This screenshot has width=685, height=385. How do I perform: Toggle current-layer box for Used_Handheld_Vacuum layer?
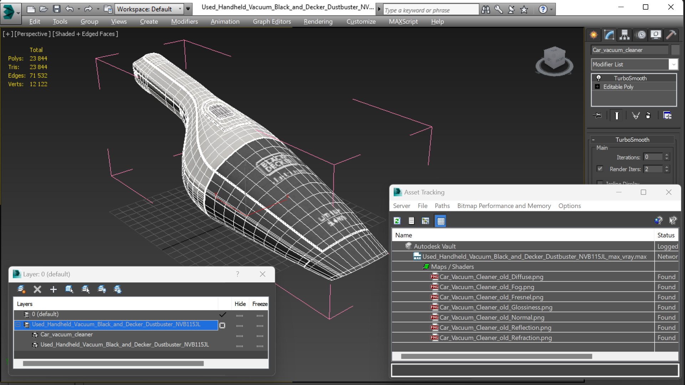pyautogui.click(x=223, y=325)
